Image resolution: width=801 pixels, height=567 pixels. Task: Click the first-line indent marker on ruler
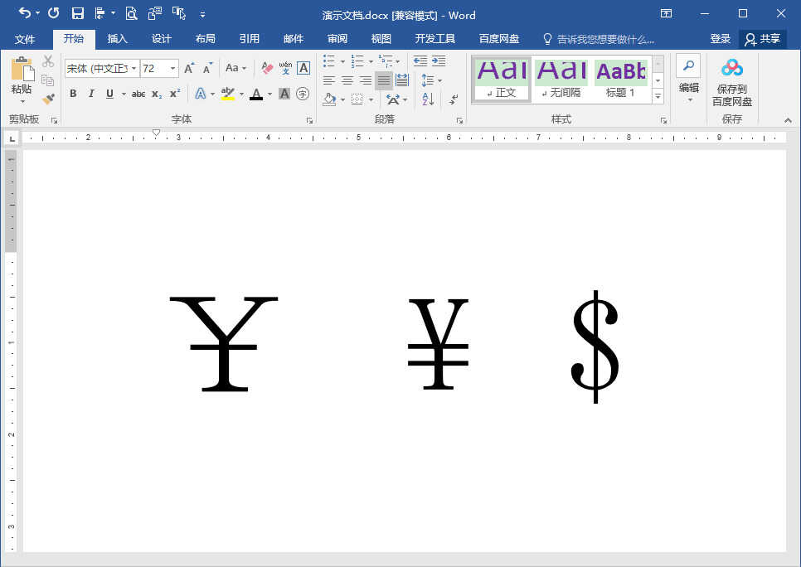pyautogui.click(x=157, y=133)
